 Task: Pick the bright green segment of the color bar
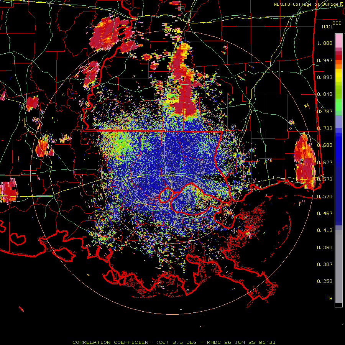[338, 105]
